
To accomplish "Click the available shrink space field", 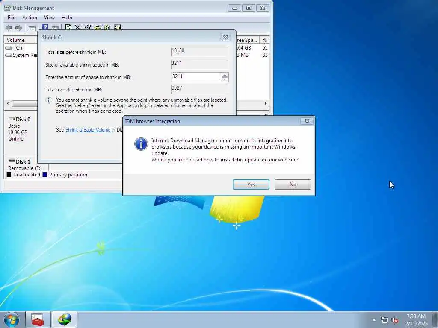I will coord(199,64).
